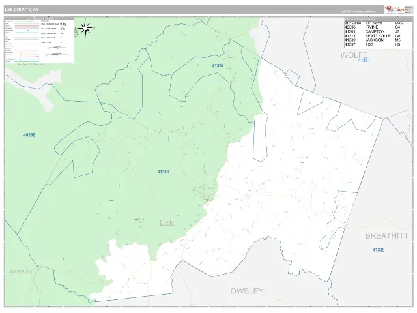Click the OWSLEY county name label
The height and width of the screenshot is (313, 417).
coord(247,291)
